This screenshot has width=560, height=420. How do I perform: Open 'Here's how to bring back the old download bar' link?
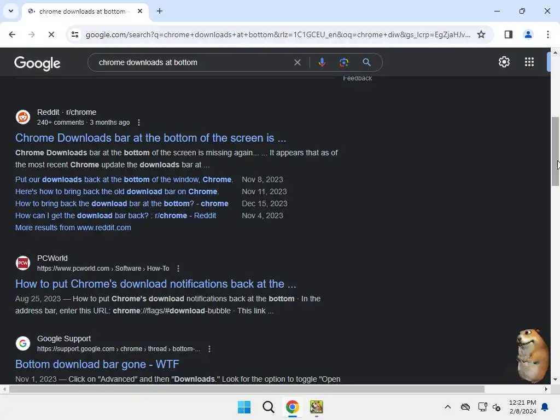(x=117, y=192)
